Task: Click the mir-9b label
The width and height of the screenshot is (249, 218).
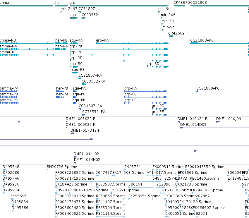Action: 168,27
